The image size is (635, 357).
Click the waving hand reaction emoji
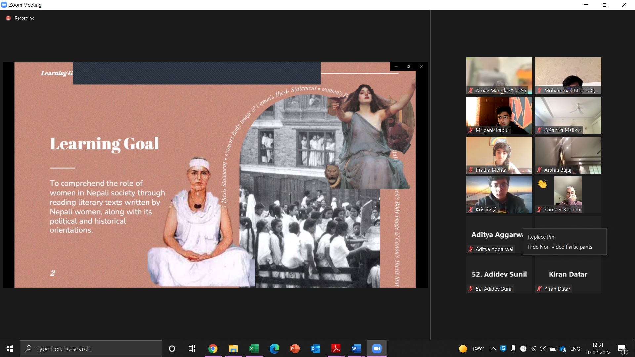pos(542,184)
